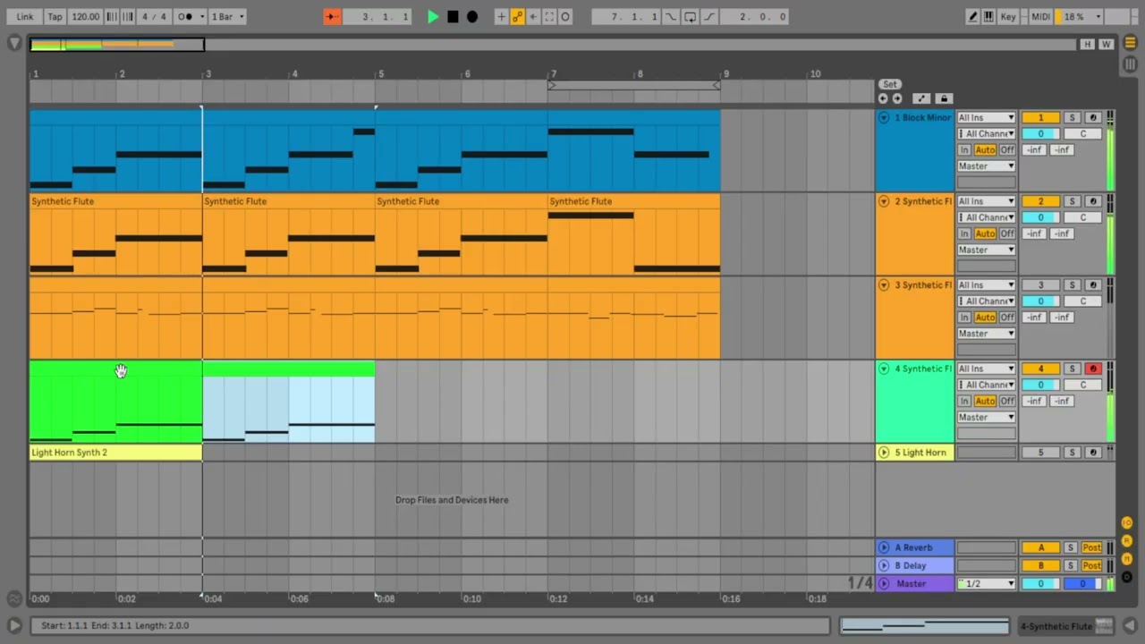Toggle Punch-Out switch

(x=709, y=16)
